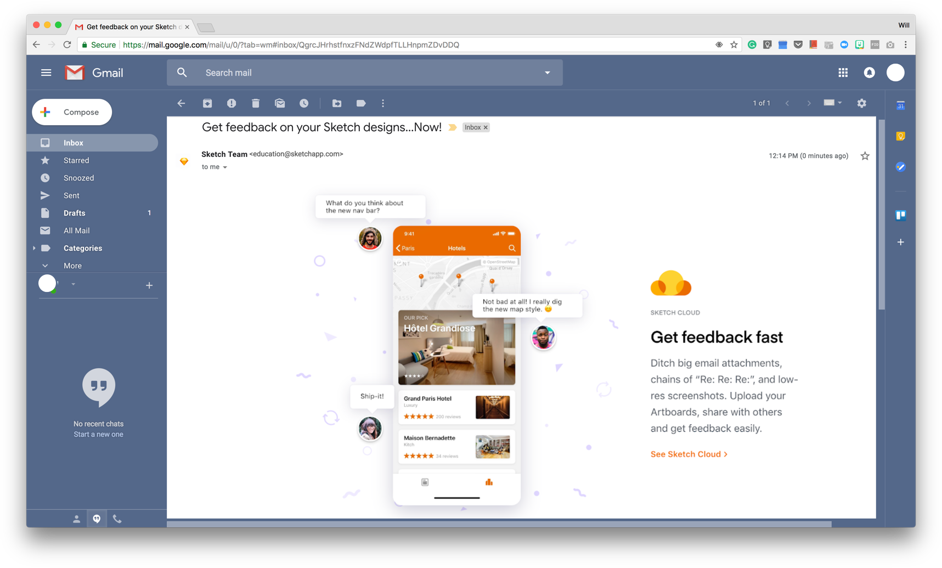Open the Starred folder
This screenshot has width=942, height=568.
[92, 160]
